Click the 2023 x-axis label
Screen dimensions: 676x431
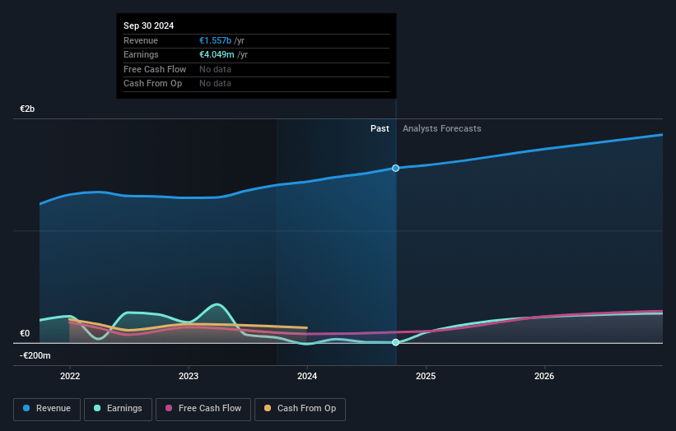click(x=189, y=376)
